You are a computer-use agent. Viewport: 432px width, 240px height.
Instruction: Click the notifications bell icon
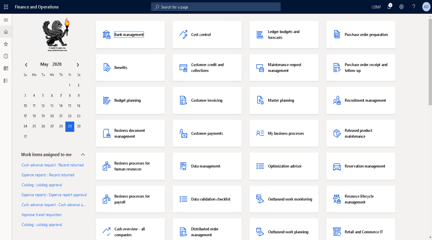tap(389, 7)
